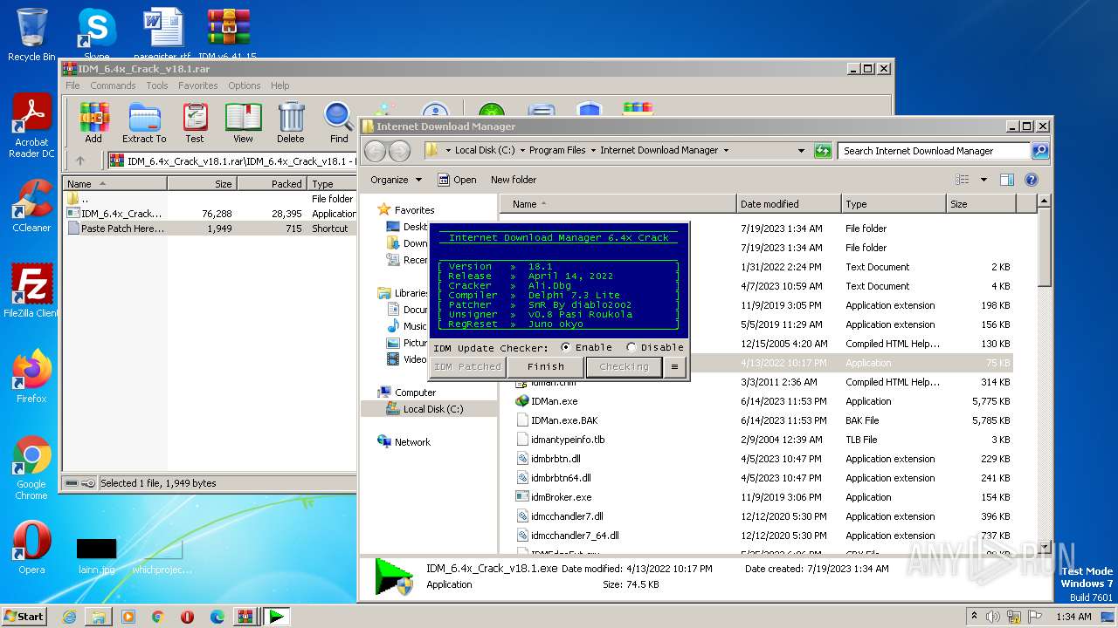Select the Disable update checker radio
Image resolution: width=1118 pixels, height=628 pixels.
click(x=631, y=347)
